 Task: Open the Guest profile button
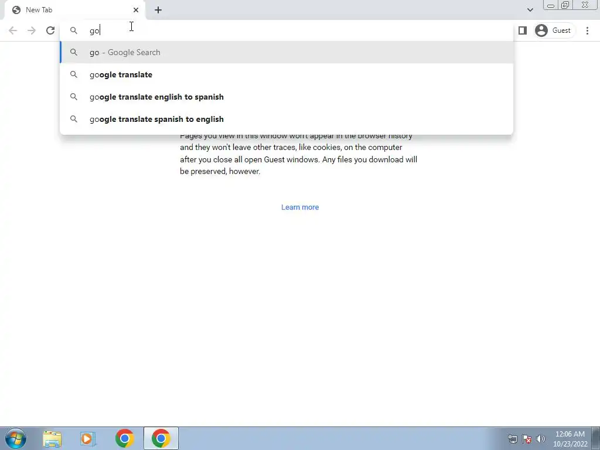[554, 30]
